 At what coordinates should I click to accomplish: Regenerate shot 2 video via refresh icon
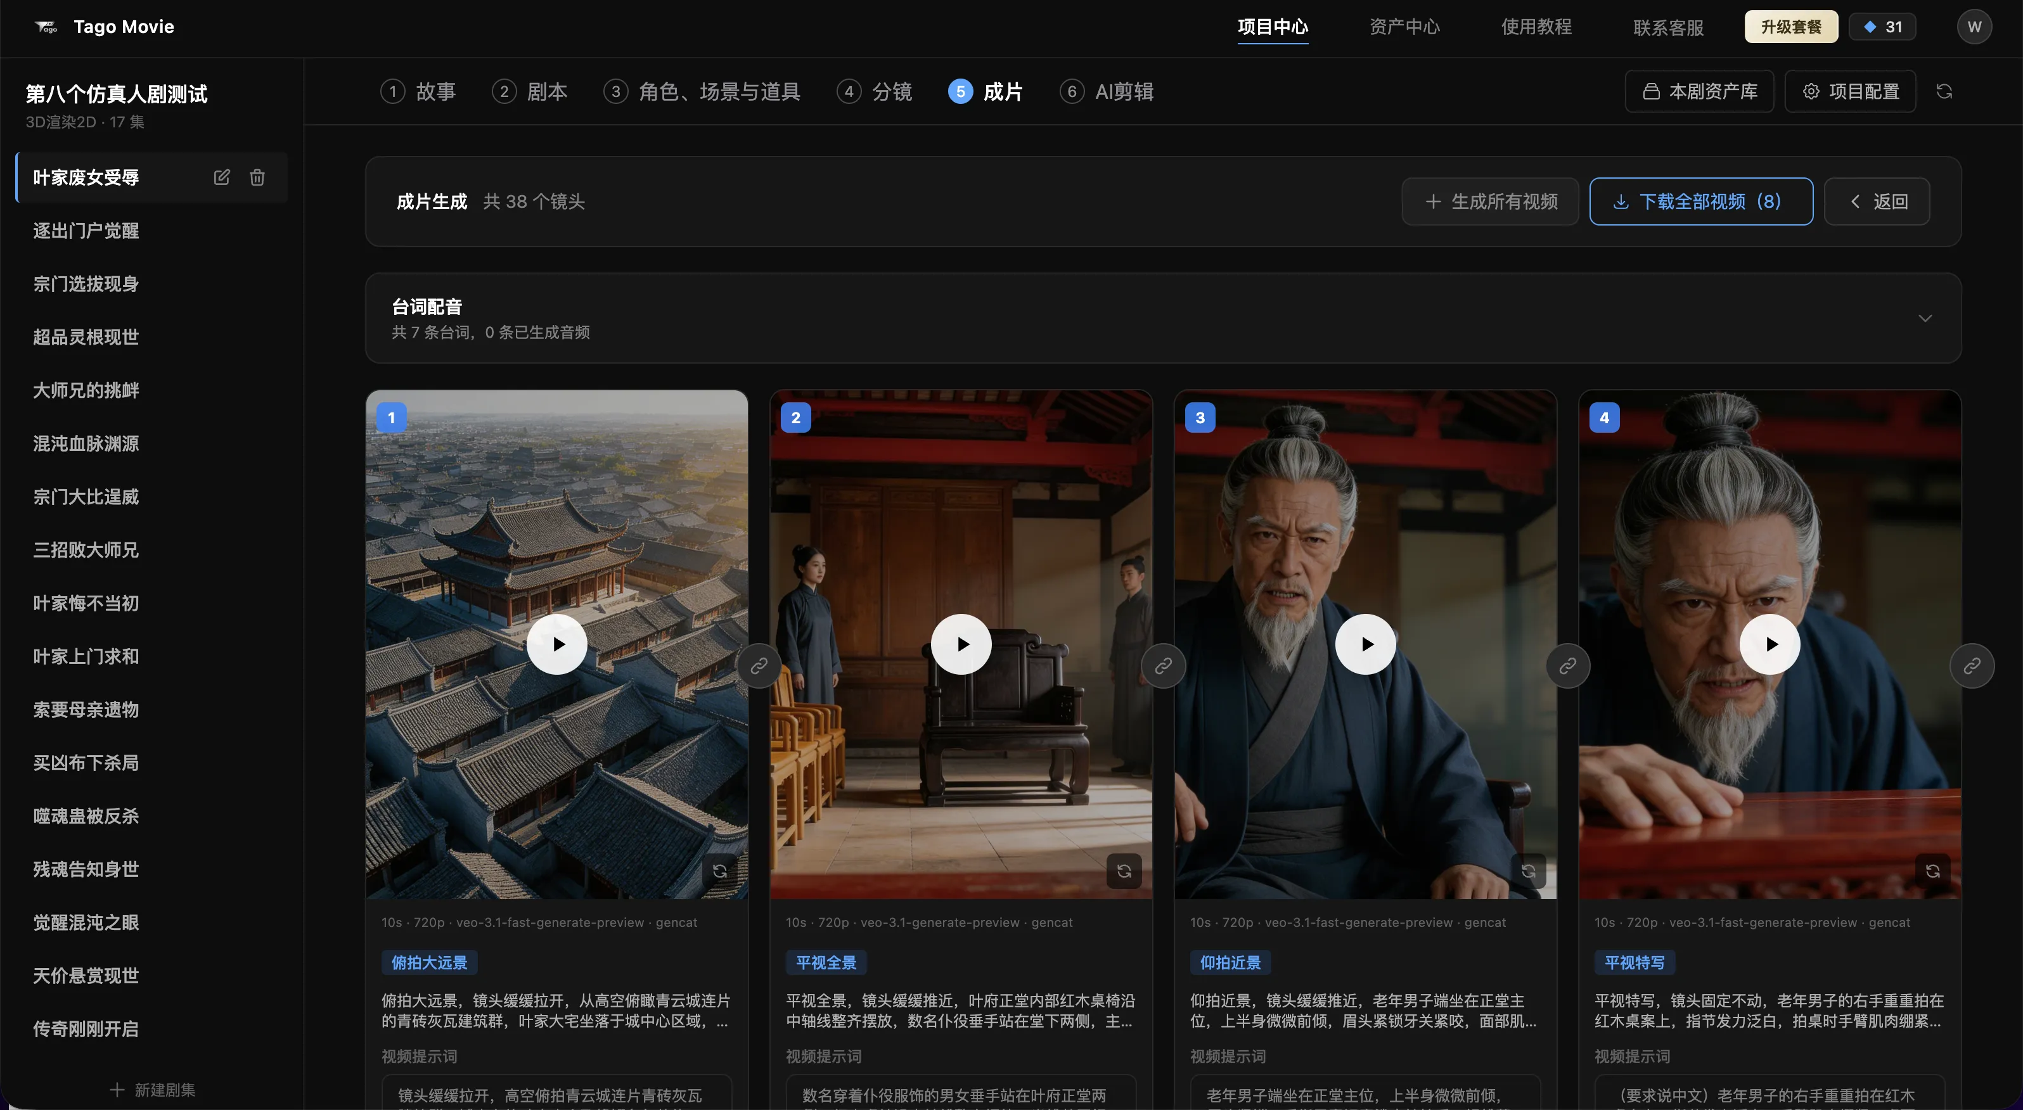click(1124, 871)
